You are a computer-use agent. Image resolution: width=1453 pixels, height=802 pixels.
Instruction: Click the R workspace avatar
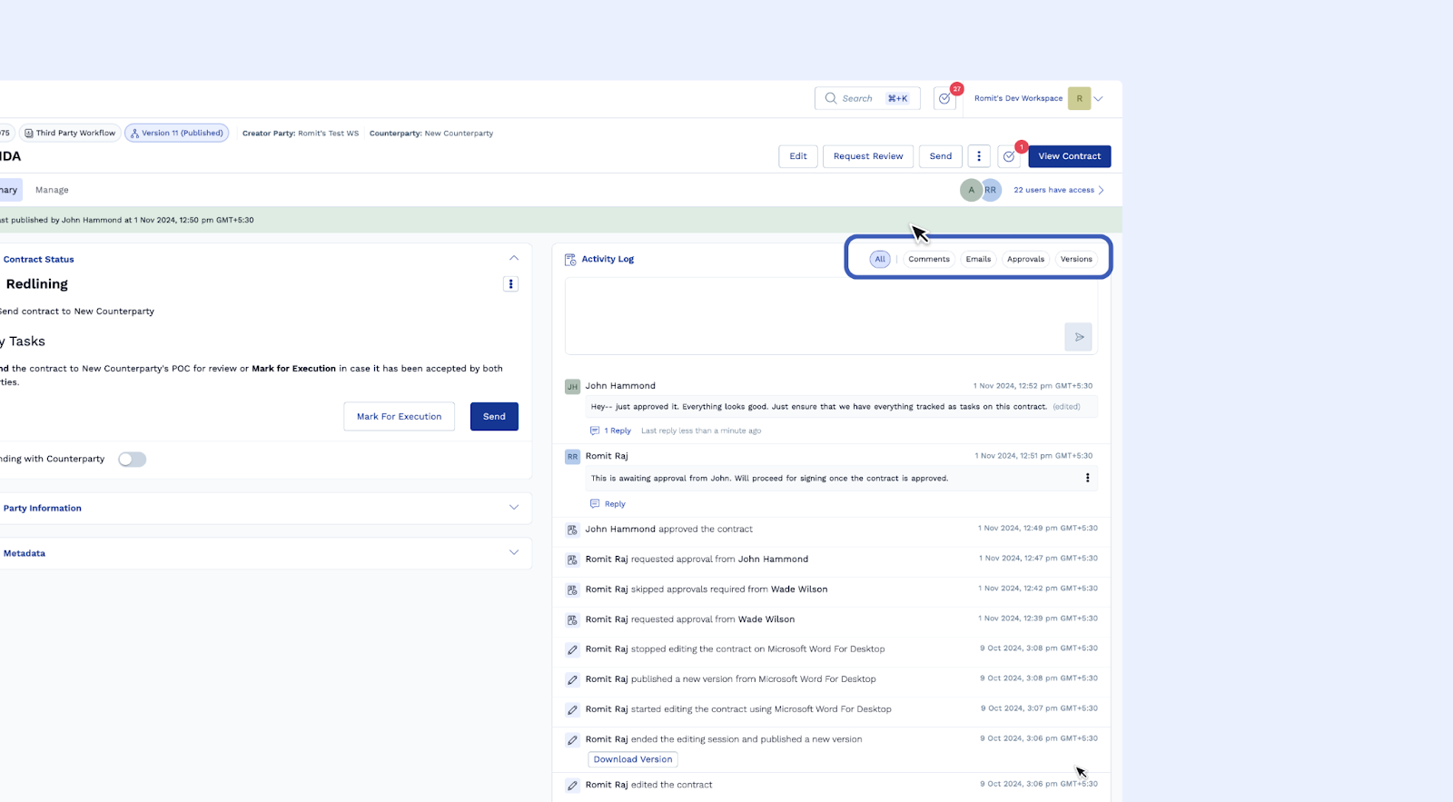click(1079, 99)
